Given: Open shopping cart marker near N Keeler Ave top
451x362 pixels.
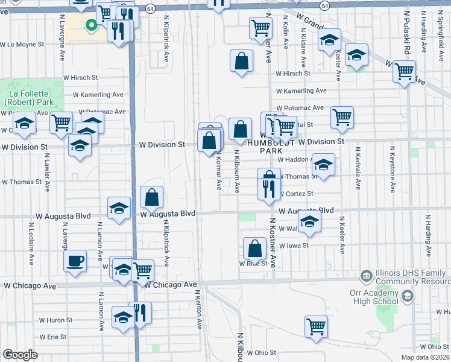Looking at the screenshot, I should (260, 30).
